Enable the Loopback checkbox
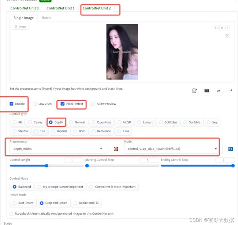Image resolution: width=238 pixels, height=225 pixels. 11,214
